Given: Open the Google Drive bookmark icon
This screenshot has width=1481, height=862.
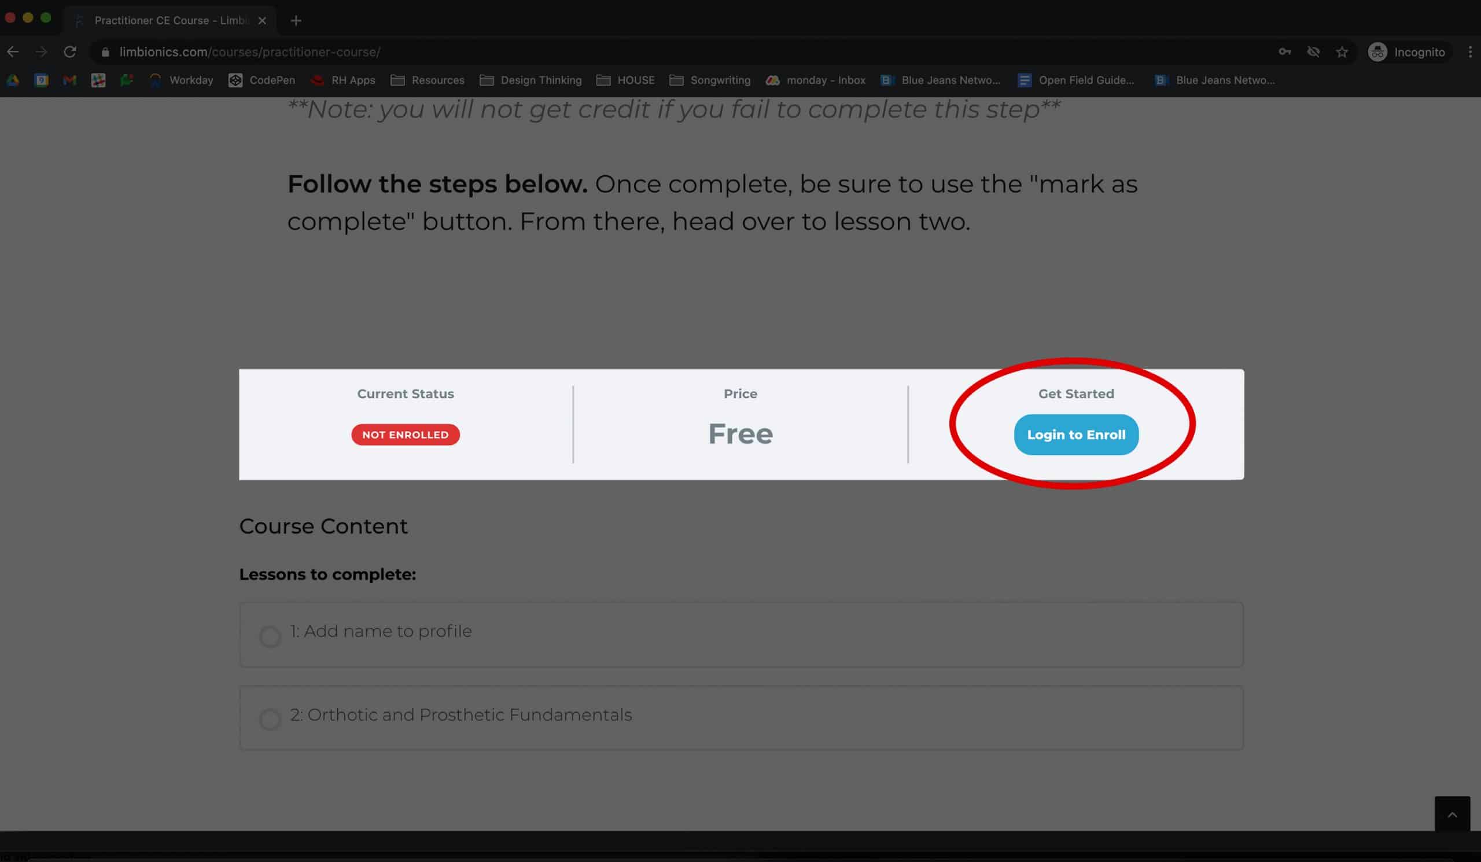Looking at the screenshot, I should (13, 80).
